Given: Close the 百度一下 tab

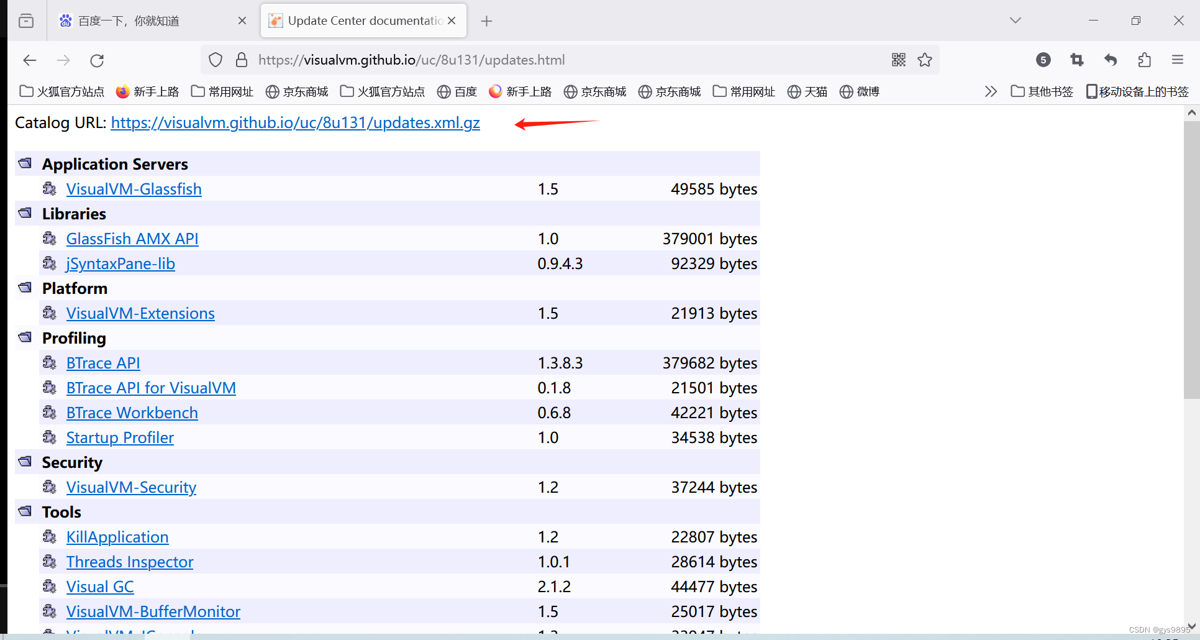Looking at the screenshot, I should pyautogui.click(x=242, y=21).
